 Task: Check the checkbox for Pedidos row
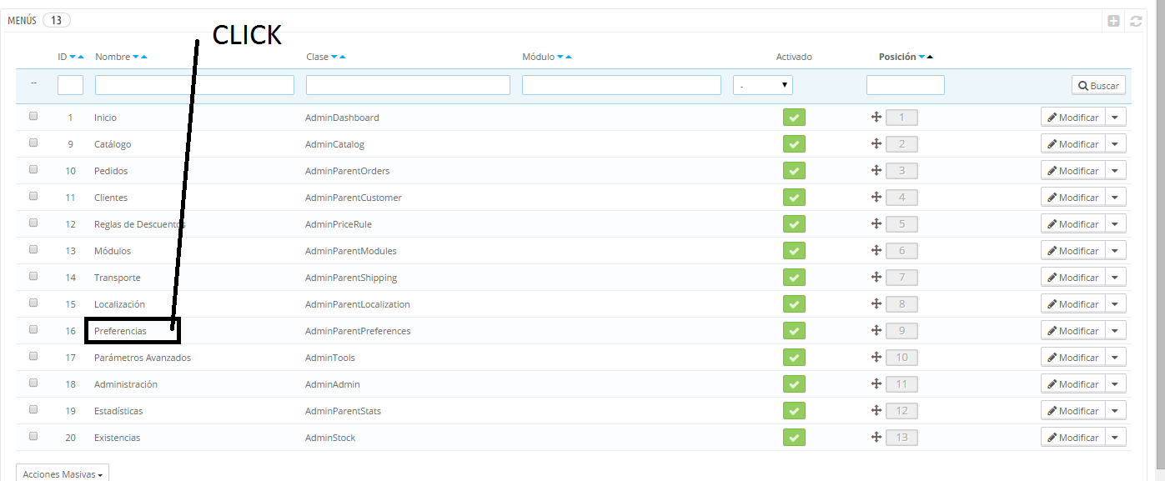(33, 170)
